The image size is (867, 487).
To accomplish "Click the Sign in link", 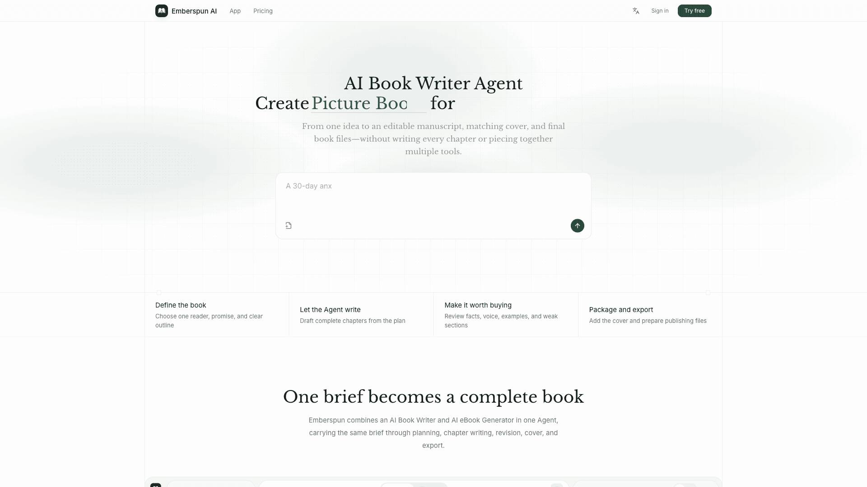I will 660,11.
